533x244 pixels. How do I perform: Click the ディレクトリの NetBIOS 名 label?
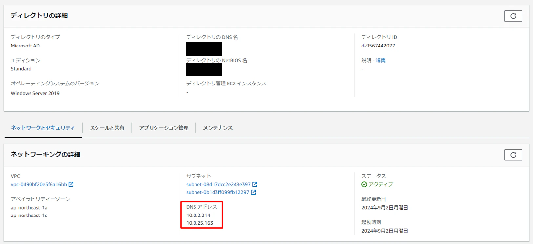click(x=217, y=60)
